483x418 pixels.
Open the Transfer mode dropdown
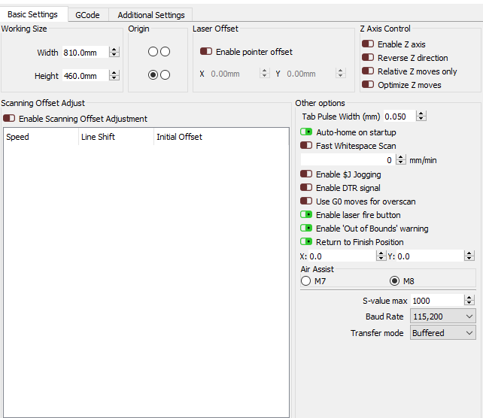pos(442,333)
